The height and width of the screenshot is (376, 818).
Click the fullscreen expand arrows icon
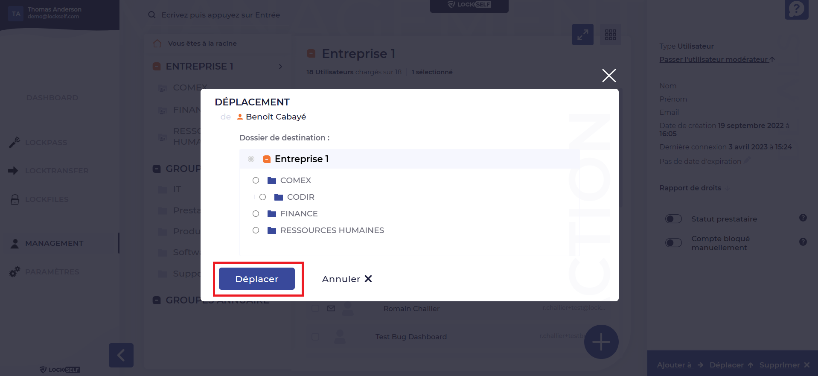pyautogui.click(x=583, y=35)
